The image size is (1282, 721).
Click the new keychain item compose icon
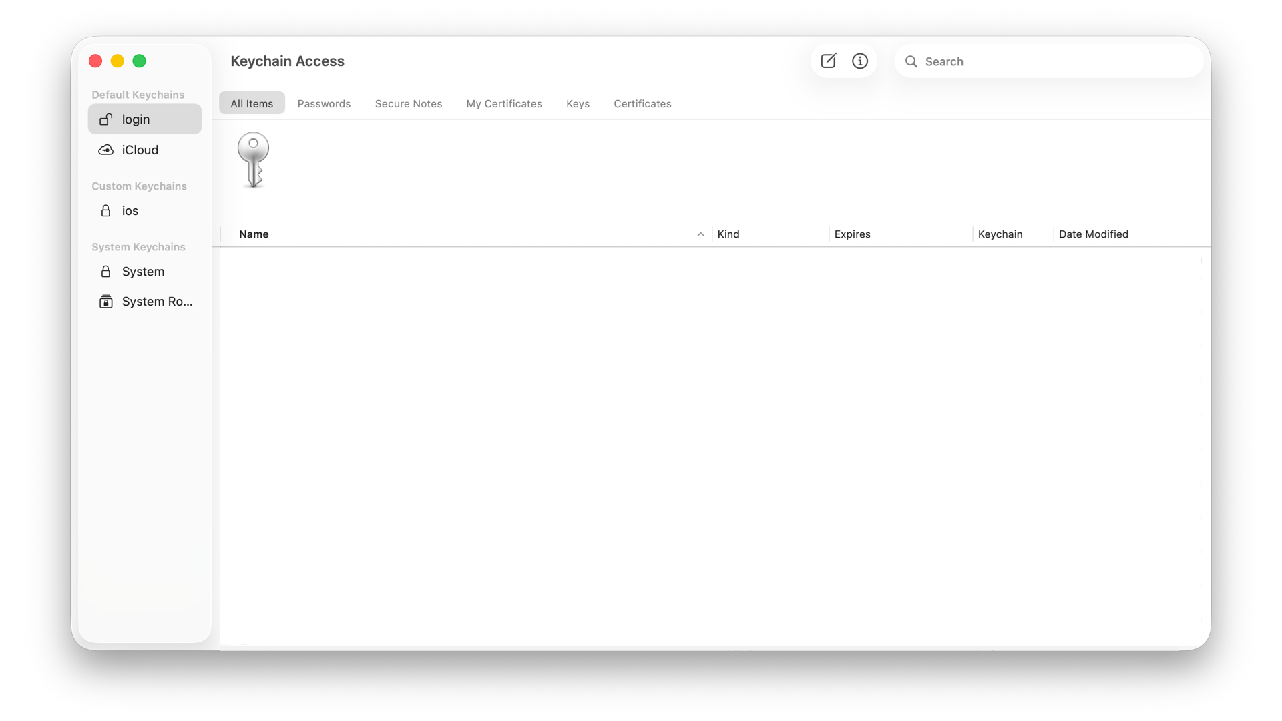828,61
